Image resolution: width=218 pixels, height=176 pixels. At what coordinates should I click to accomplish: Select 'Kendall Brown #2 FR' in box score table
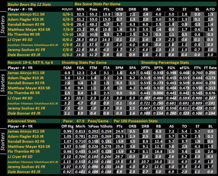tap(26, 24)
